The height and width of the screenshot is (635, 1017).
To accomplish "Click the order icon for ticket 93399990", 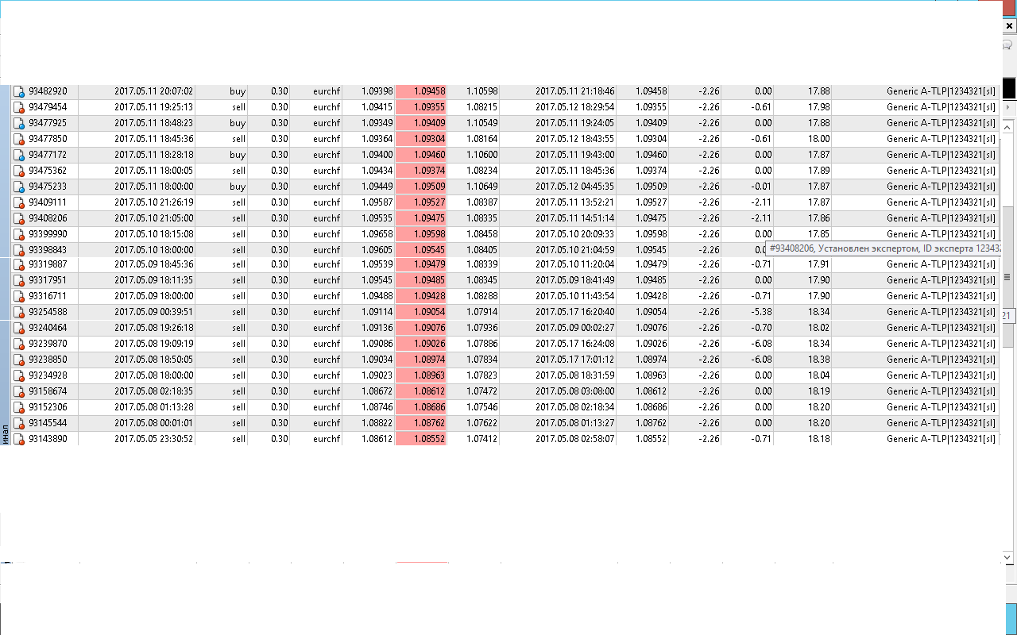I will pos(19,234).
